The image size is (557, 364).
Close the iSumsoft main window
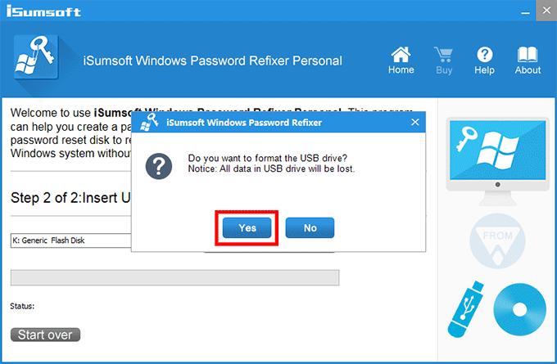(x=546, y=11)
